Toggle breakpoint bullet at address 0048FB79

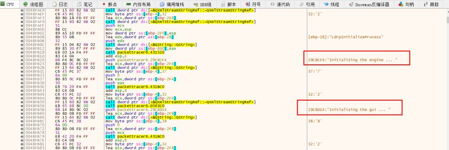point(22,136)
